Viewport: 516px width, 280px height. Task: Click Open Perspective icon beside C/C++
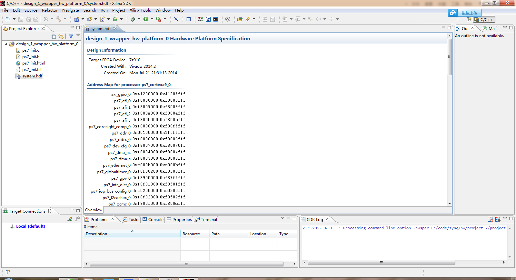pos(469,19)
